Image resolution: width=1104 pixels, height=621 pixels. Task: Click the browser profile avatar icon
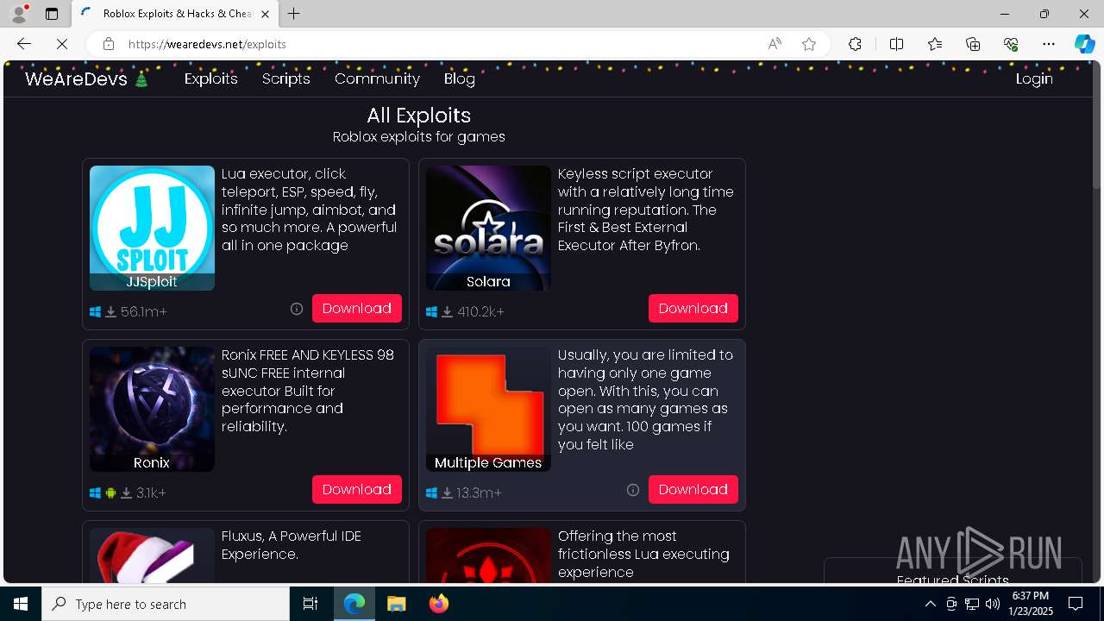(18, 14)
